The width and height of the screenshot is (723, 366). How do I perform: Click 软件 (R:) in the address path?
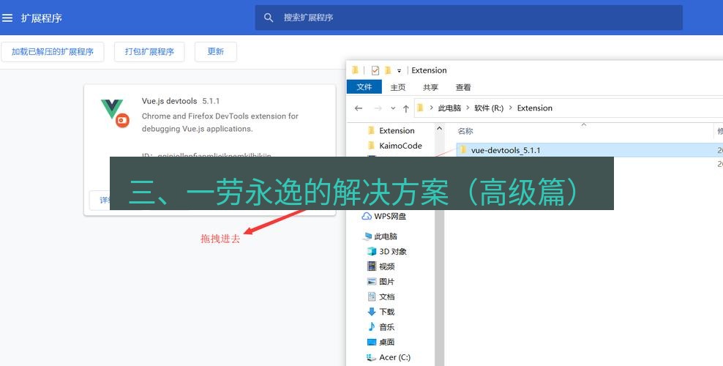[x=489, y=108]
